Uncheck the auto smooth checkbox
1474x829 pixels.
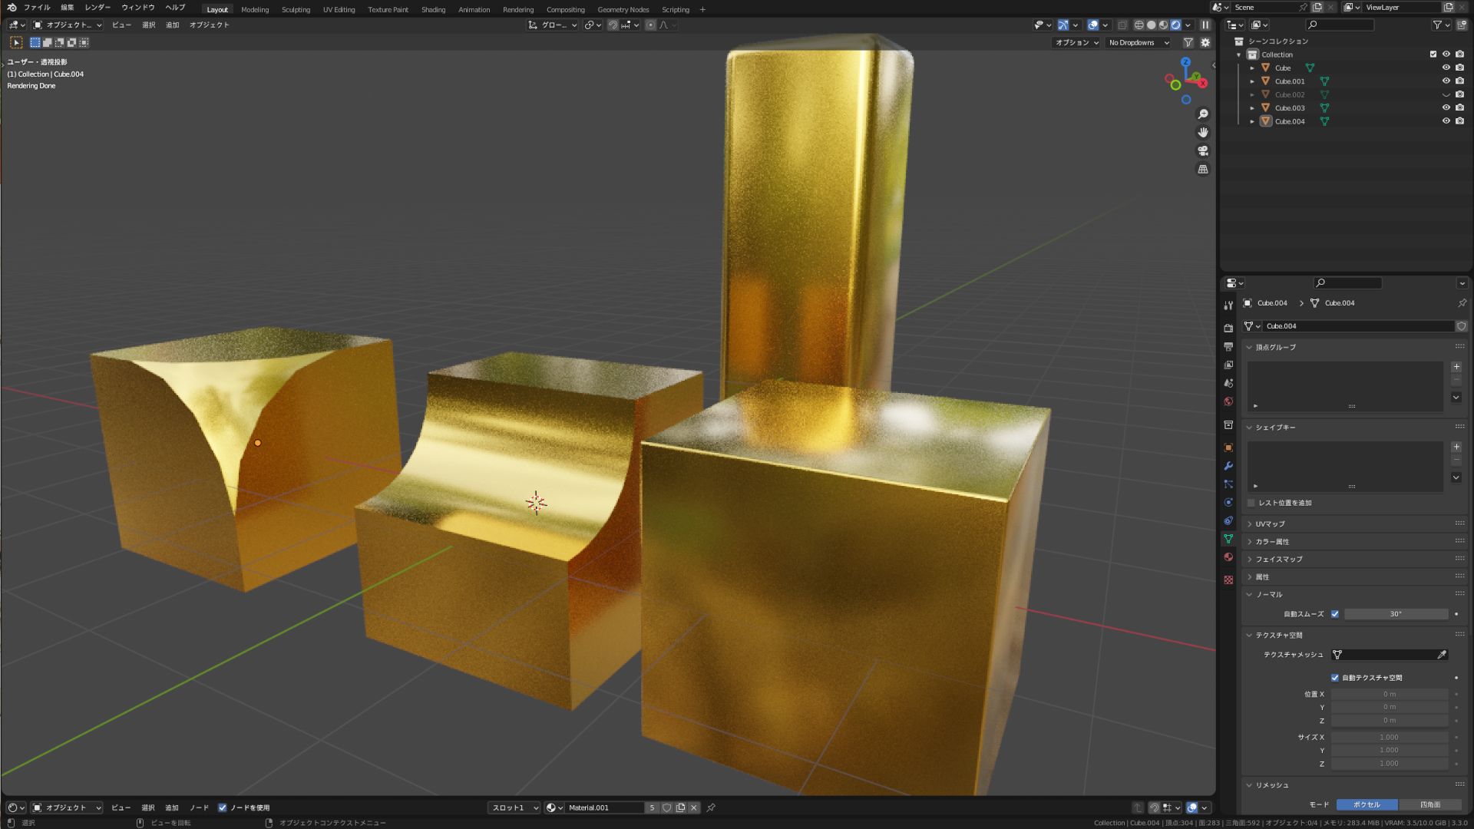pos(1335,614)
